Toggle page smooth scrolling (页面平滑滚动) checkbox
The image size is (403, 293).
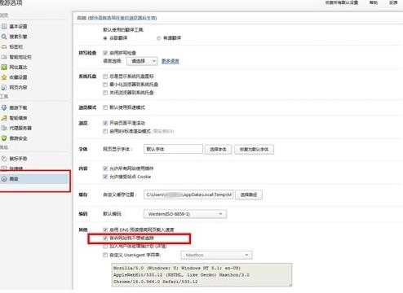[x=105, y=123]
